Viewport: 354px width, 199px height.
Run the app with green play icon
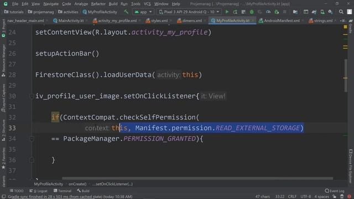[227, 12]
